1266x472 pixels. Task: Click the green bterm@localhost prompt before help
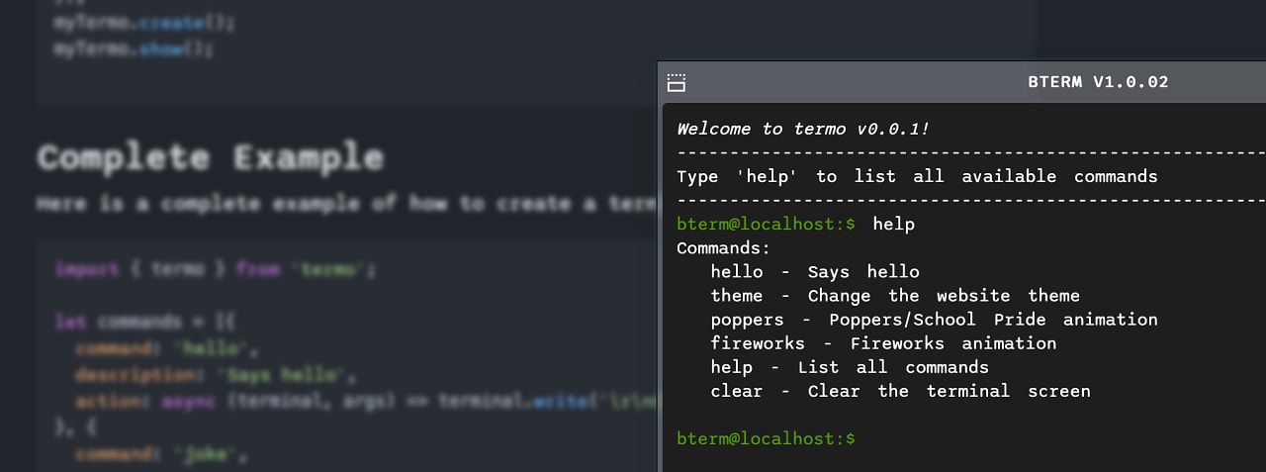click(766, 225)
